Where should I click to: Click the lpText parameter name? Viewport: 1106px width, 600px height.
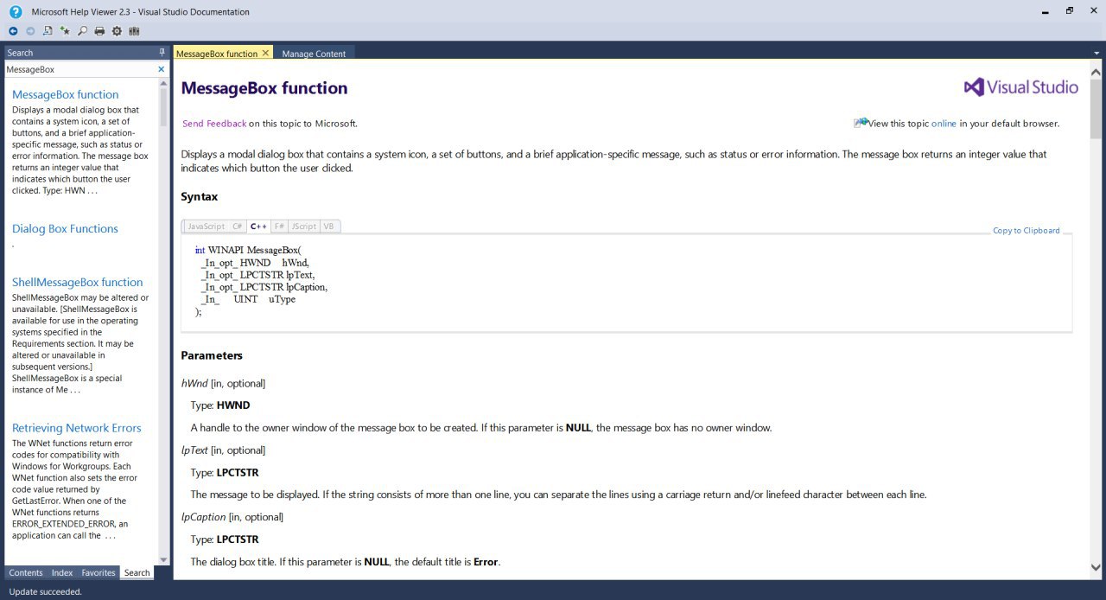(x=194, y=450)
